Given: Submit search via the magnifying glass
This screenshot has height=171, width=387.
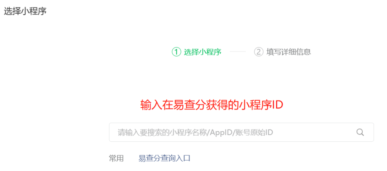Looking at the screenshot, I should tap(360, 132).
